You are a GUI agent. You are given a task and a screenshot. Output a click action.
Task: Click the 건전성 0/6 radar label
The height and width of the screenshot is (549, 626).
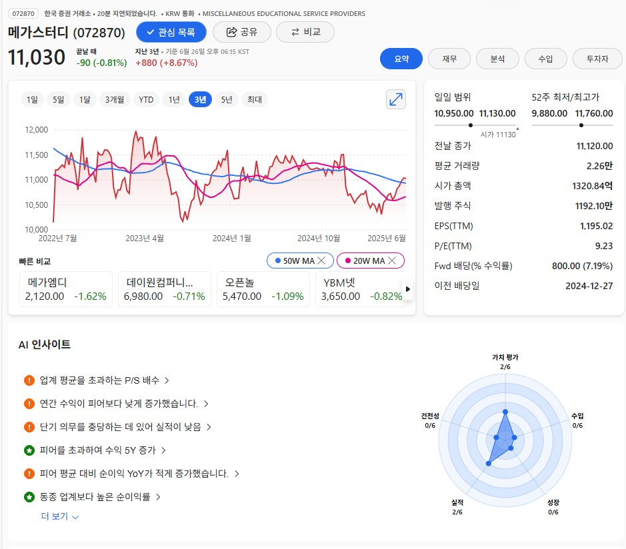[x=430, y=420]
